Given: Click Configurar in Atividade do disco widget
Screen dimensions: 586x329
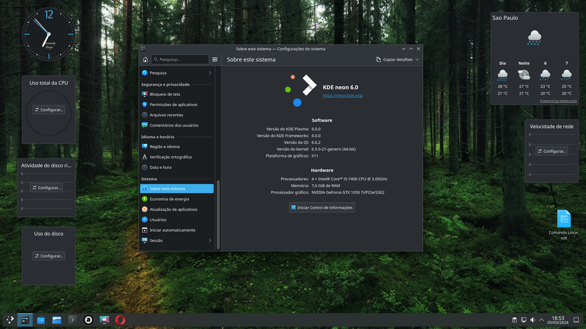Looking at the screenshot, I should (x=46, y=188).
